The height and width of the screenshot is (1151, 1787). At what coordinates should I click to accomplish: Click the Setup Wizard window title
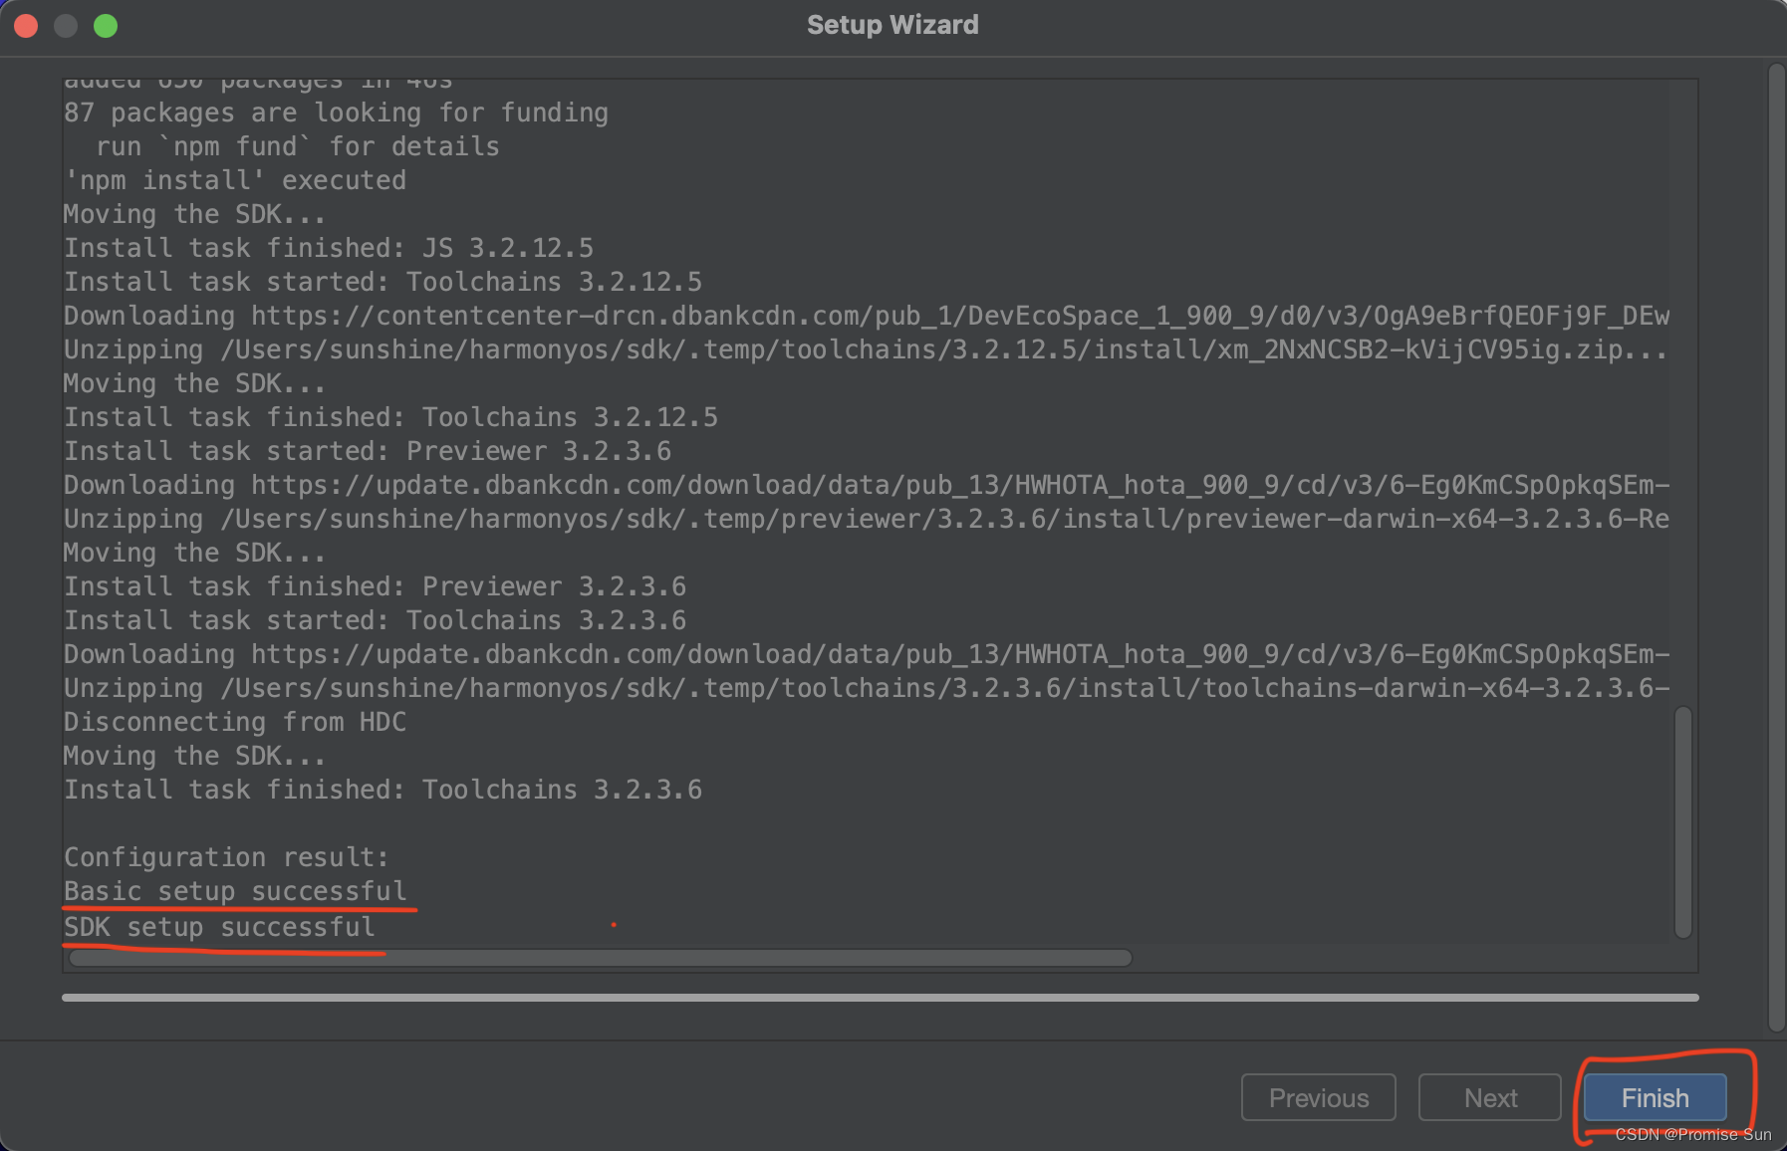[893, 25]
